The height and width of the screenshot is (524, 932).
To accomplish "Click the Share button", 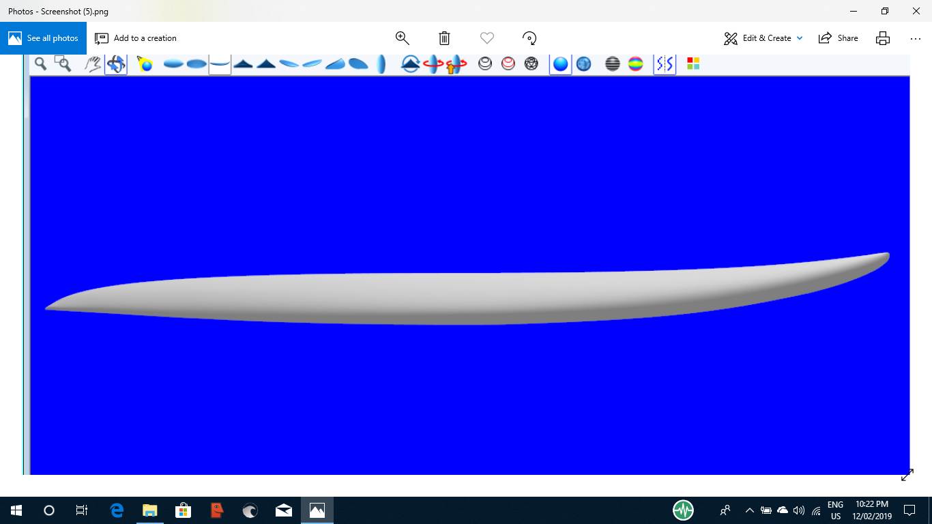I will tap(839, 38).
